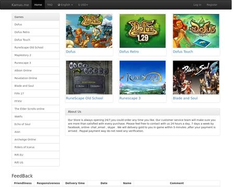
Task: Choose Albion Online in the sidebar
Action: 35,71
